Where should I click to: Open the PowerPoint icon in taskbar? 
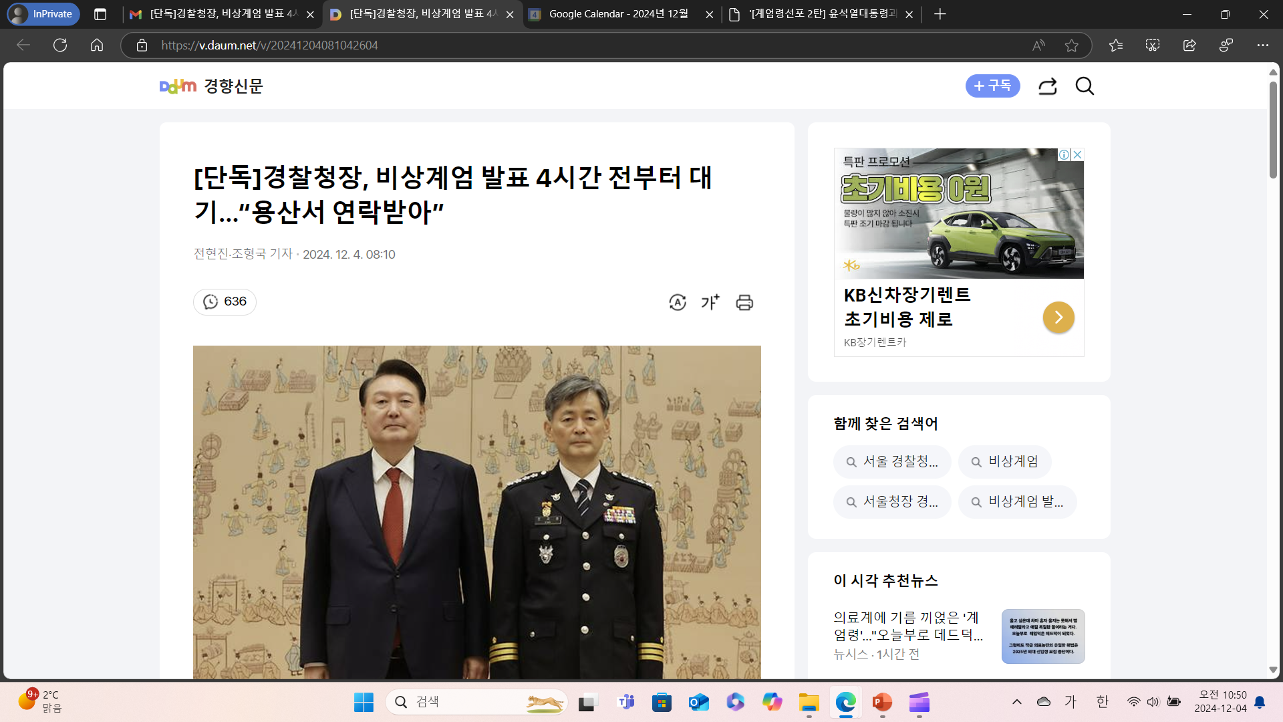[882, 702]
